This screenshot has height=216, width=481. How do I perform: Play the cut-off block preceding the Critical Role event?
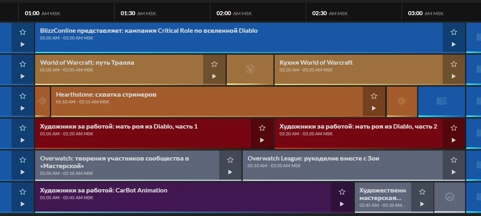pos(23,44)
